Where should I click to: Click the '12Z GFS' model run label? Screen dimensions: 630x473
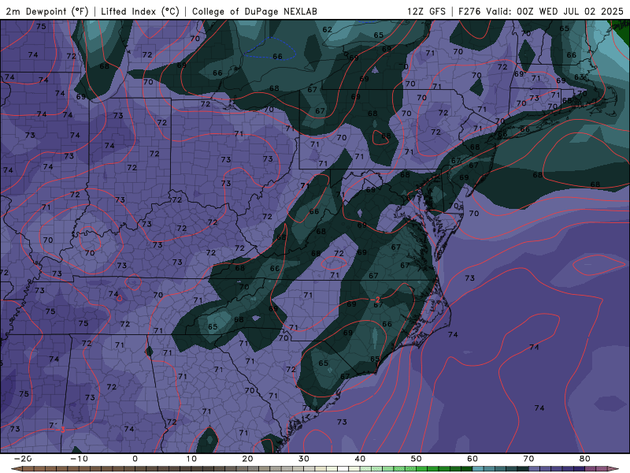(x=426, y=12)
